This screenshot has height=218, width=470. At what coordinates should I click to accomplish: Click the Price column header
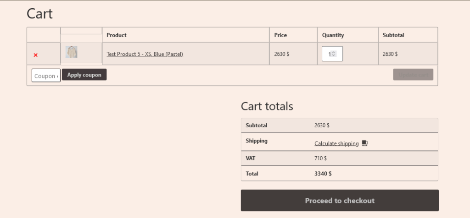tap(280, 35)
